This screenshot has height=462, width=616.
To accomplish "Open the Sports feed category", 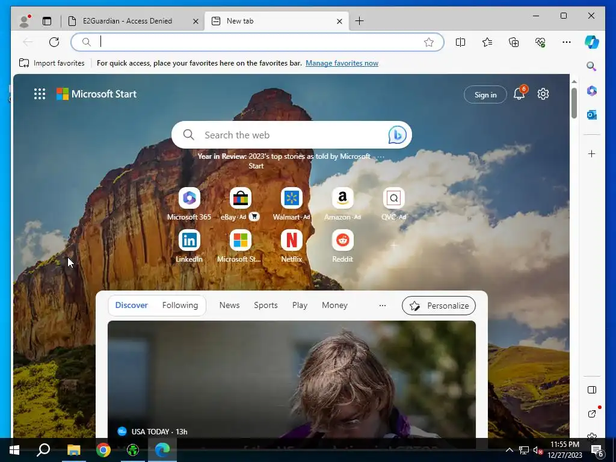I will tap(265, 305).
